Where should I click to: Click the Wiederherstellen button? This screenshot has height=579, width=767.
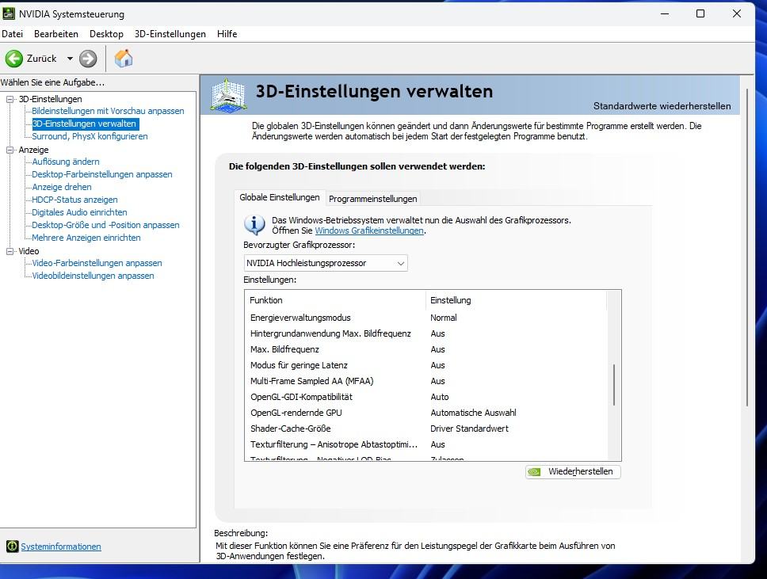point(573,472)
